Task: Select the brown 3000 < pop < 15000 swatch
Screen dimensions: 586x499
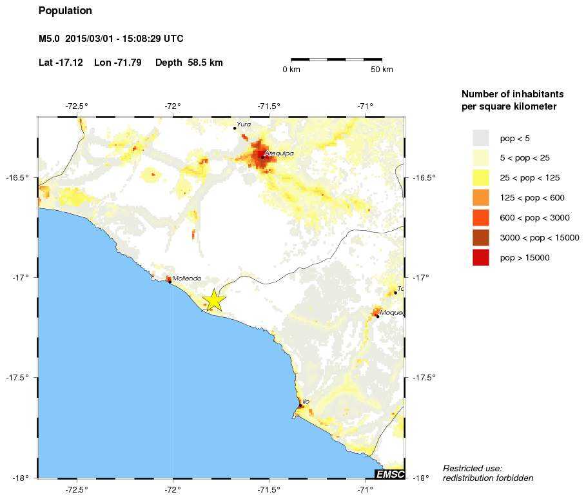Action: (x=481, y=237)
